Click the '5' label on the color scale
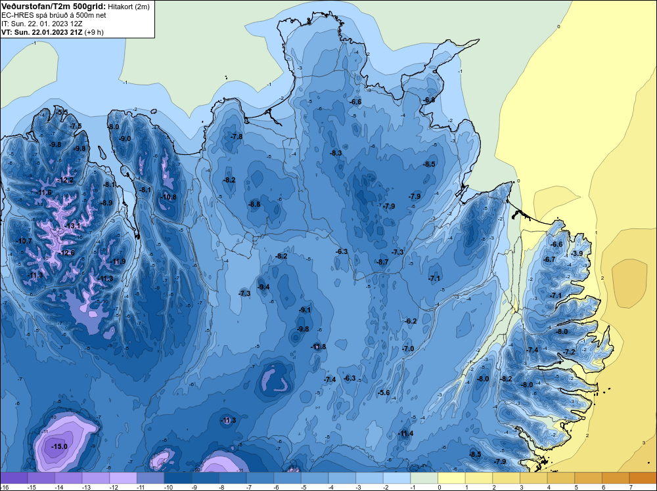 click(x=576, y=487)
